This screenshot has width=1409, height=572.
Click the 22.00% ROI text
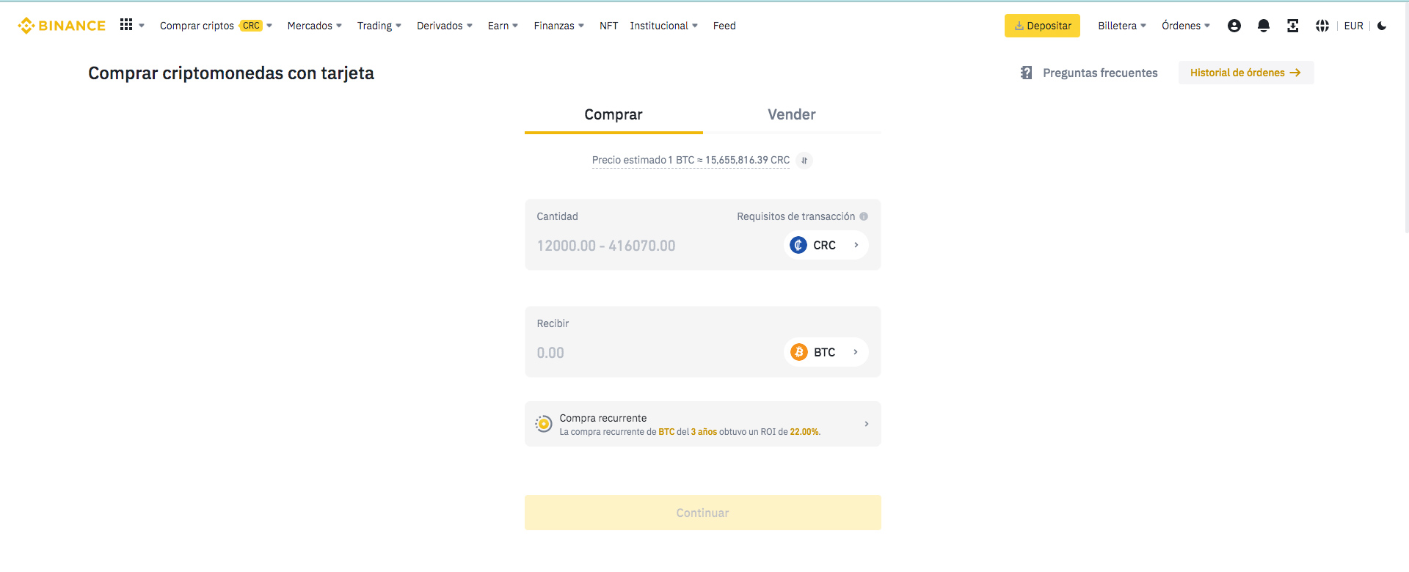(x=805, y=432)
